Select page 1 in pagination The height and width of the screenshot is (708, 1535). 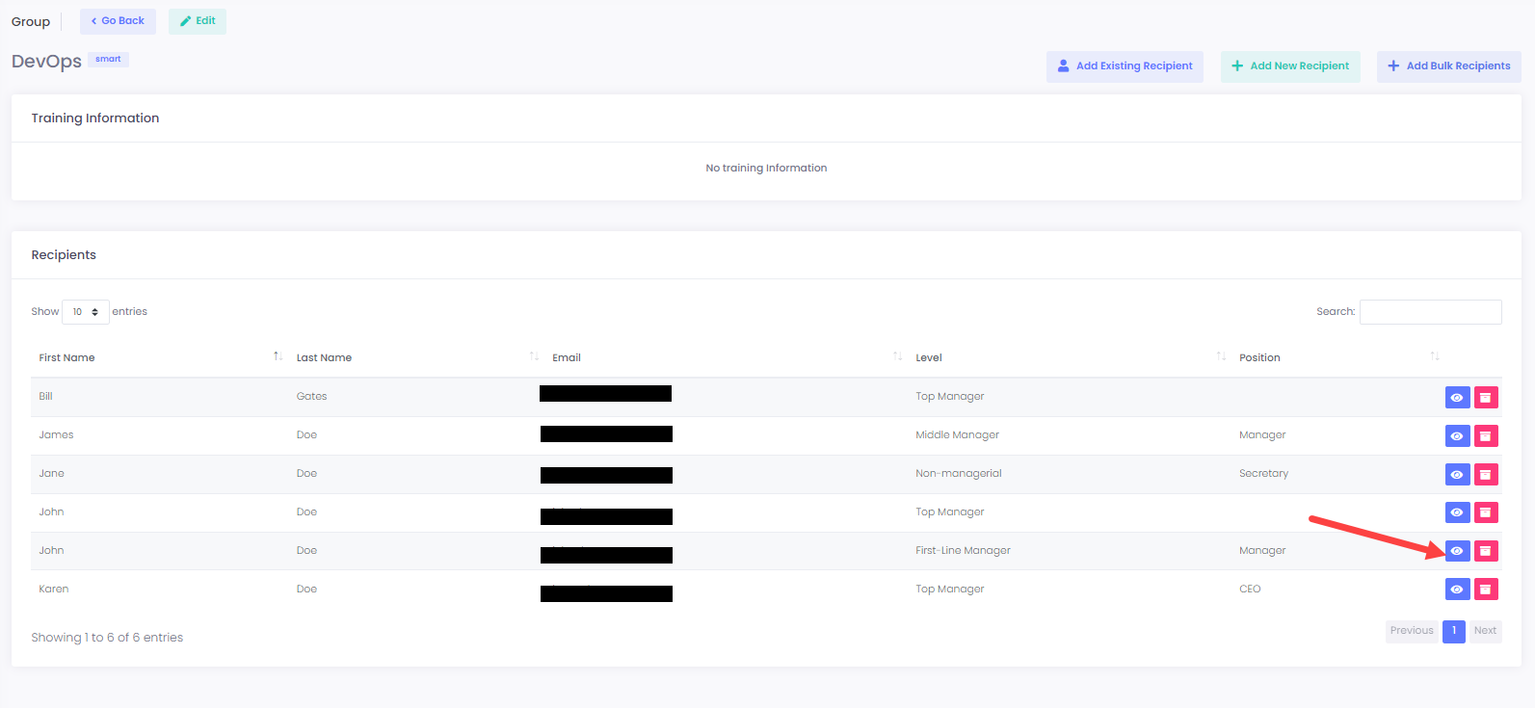click(x=1453, y=631)
